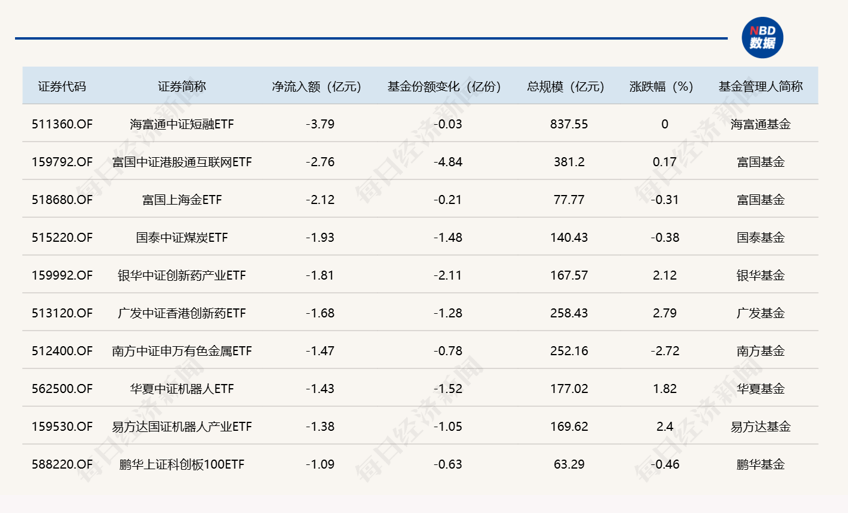This screenshot has width=848, height=513.
Task: Select security code 511360.OF
Action: [x=62, y=124]
